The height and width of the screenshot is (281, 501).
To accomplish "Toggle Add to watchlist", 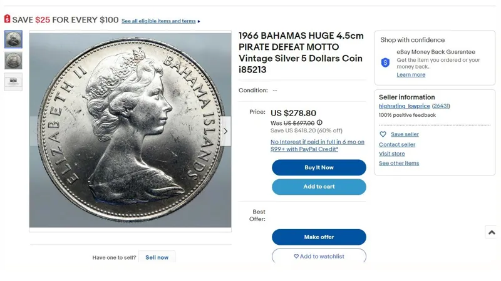I will tap(319, 256).
